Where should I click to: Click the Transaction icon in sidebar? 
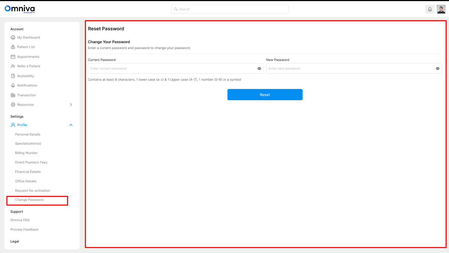(13, 95)
